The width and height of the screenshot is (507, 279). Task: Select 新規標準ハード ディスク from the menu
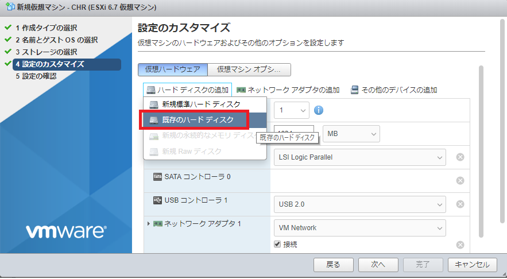tap(205, 104)
